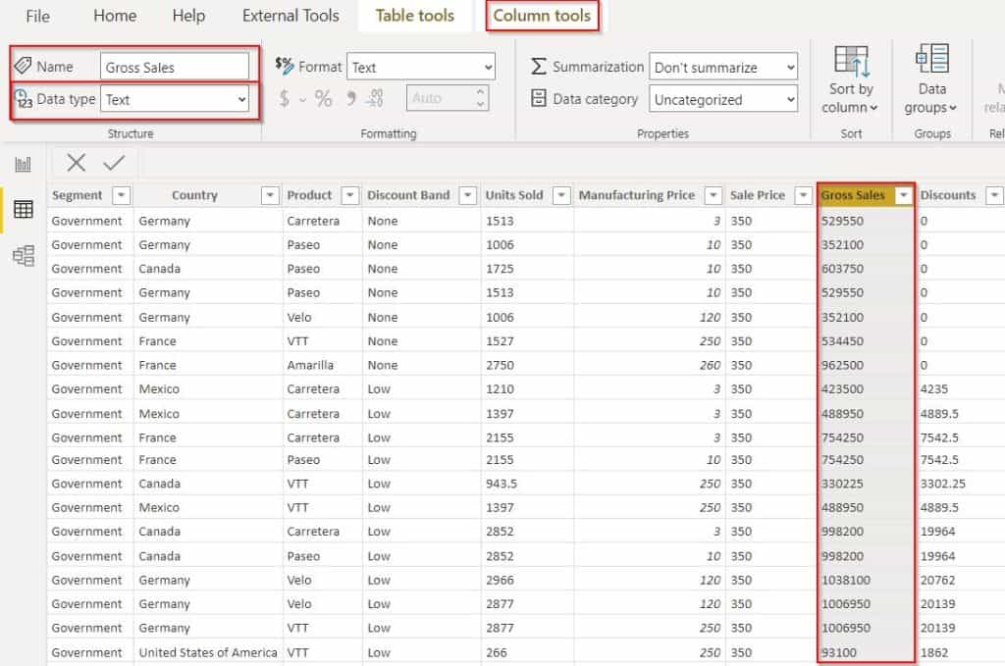Click Gross Sales cell 1038100
Viewport: 1005px width, 666px height.
coord(846,581)
